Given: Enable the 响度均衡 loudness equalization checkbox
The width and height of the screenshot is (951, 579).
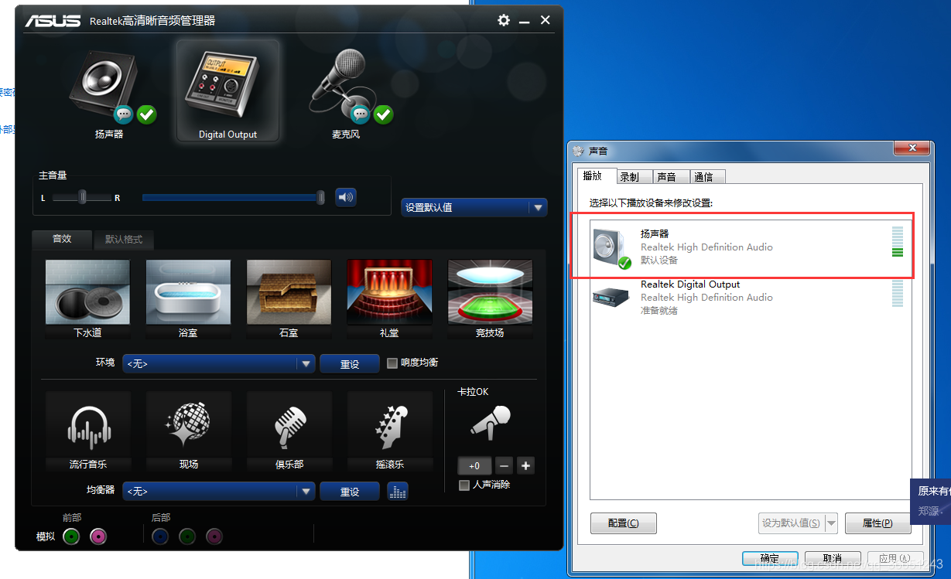Looking at the screenshot, I should click(x=392, y=363).
